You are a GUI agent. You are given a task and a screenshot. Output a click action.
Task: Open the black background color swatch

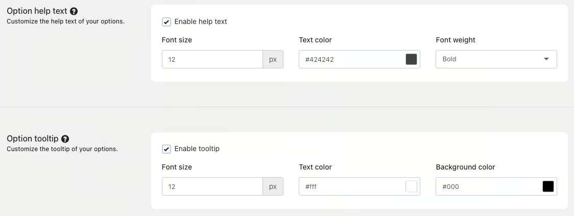(548, 187)
